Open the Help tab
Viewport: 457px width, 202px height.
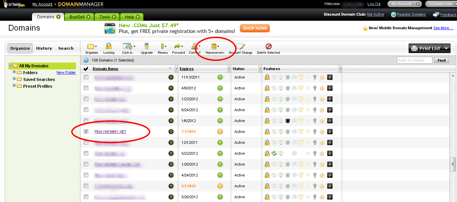point(132,17)
